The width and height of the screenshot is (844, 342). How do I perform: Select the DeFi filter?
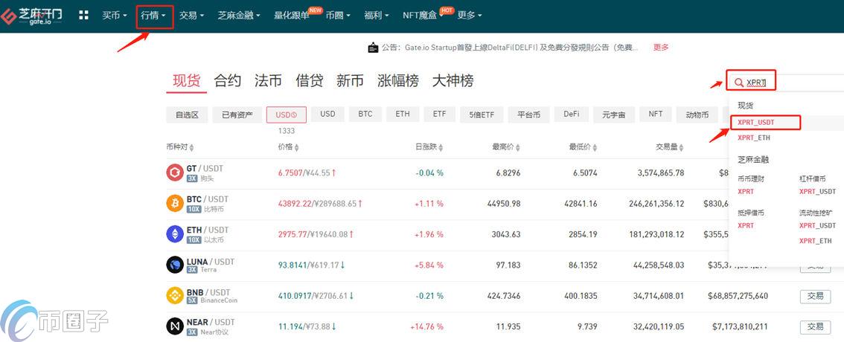point(571,114)
